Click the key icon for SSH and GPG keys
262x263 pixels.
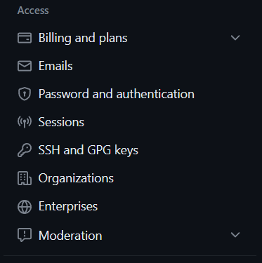point(25,150)
